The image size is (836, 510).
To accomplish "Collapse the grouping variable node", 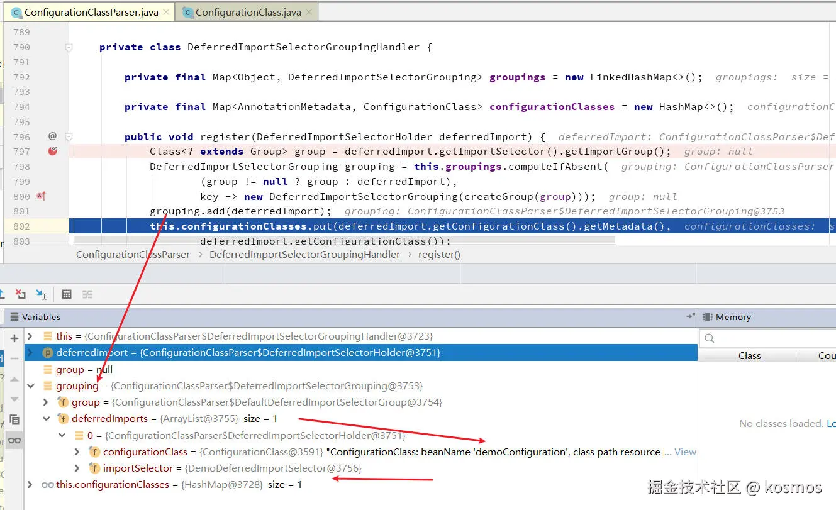I will click(x=30, y=386).
